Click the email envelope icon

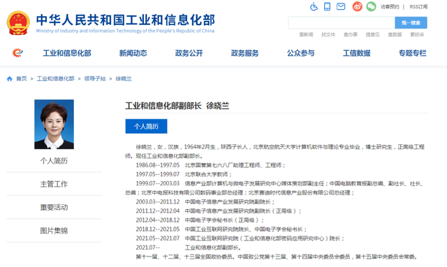[341, 6]
